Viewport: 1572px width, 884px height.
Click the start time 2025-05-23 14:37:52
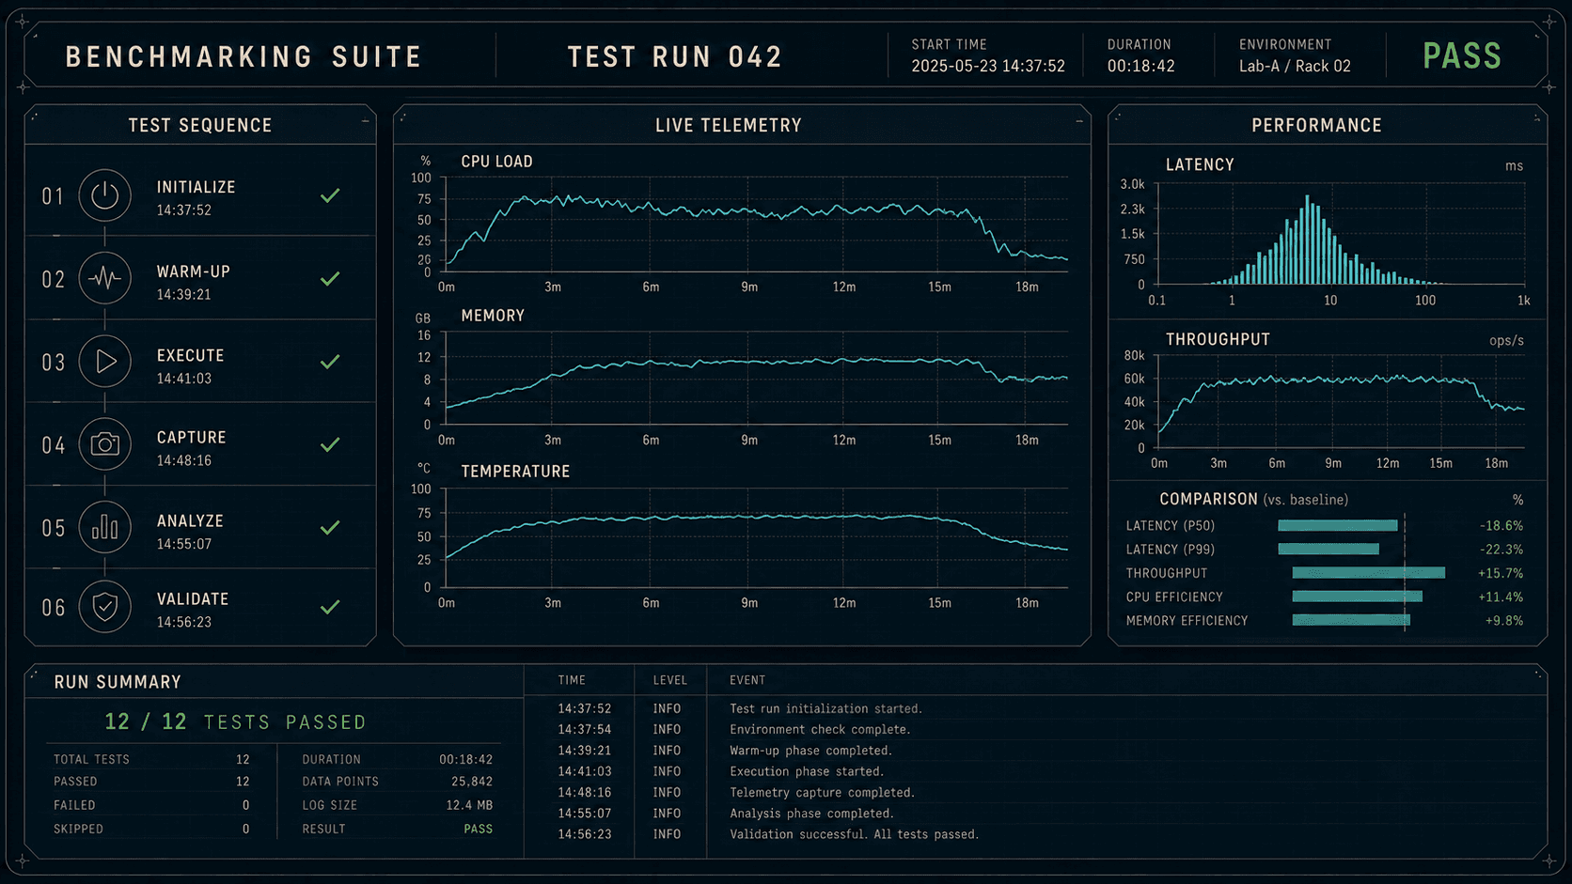pyautogui.click(x=988, y=66)
